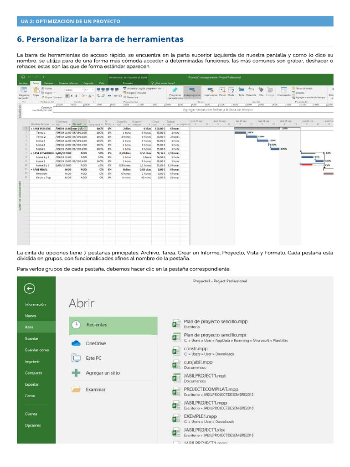Click the Modo icon
Viewport: 350px width, 467px height.
pyautogui.click(x=231, y=92)
